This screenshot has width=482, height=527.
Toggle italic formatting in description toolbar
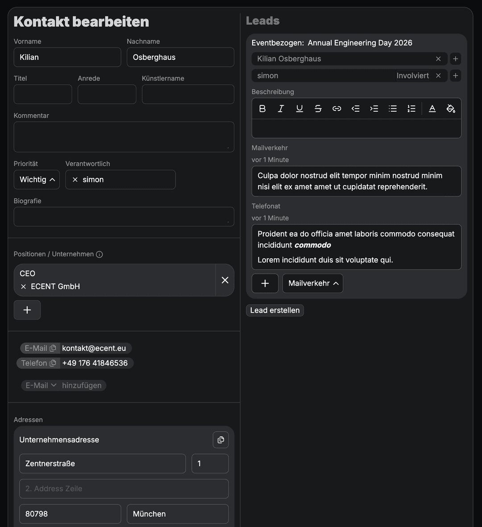(x=281, y=109)
